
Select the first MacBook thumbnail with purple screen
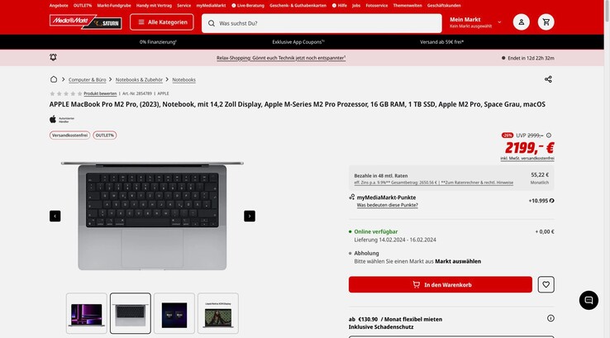pyautogui.click(x=86, y=313)
